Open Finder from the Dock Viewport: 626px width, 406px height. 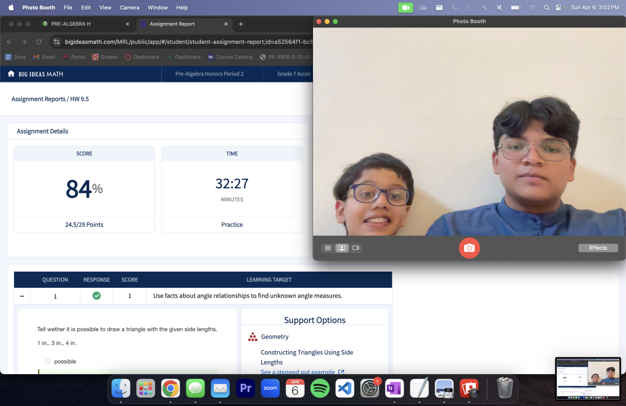click(121, 388)
